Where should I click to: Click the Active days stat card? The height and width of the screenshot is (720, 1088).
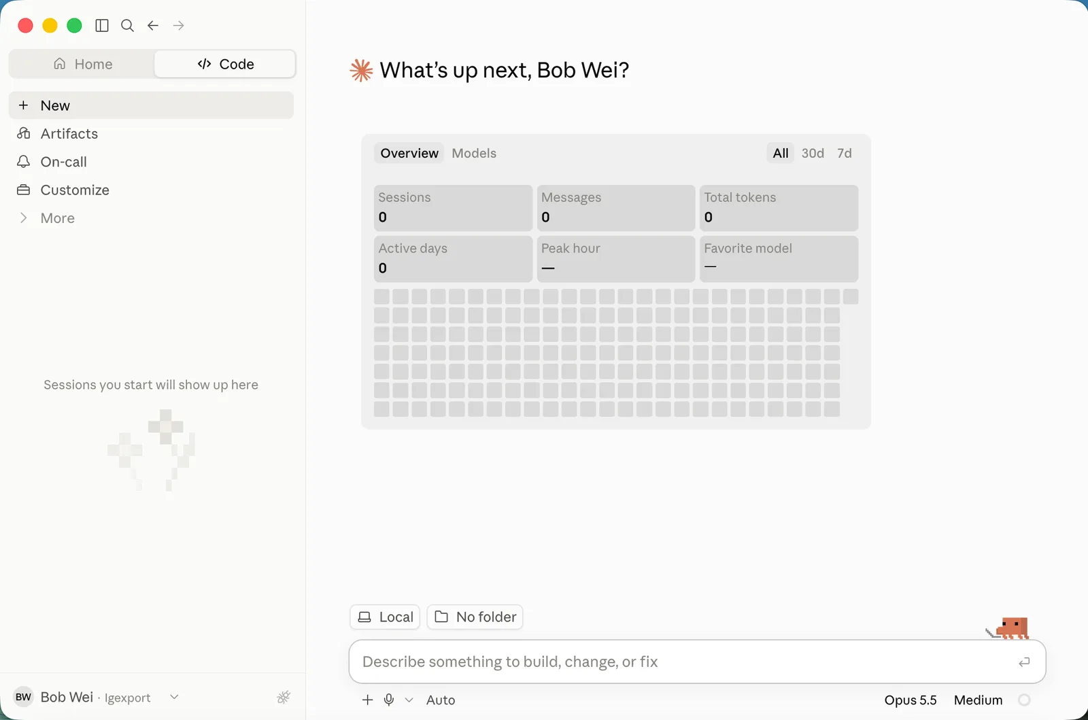point(453,259)
